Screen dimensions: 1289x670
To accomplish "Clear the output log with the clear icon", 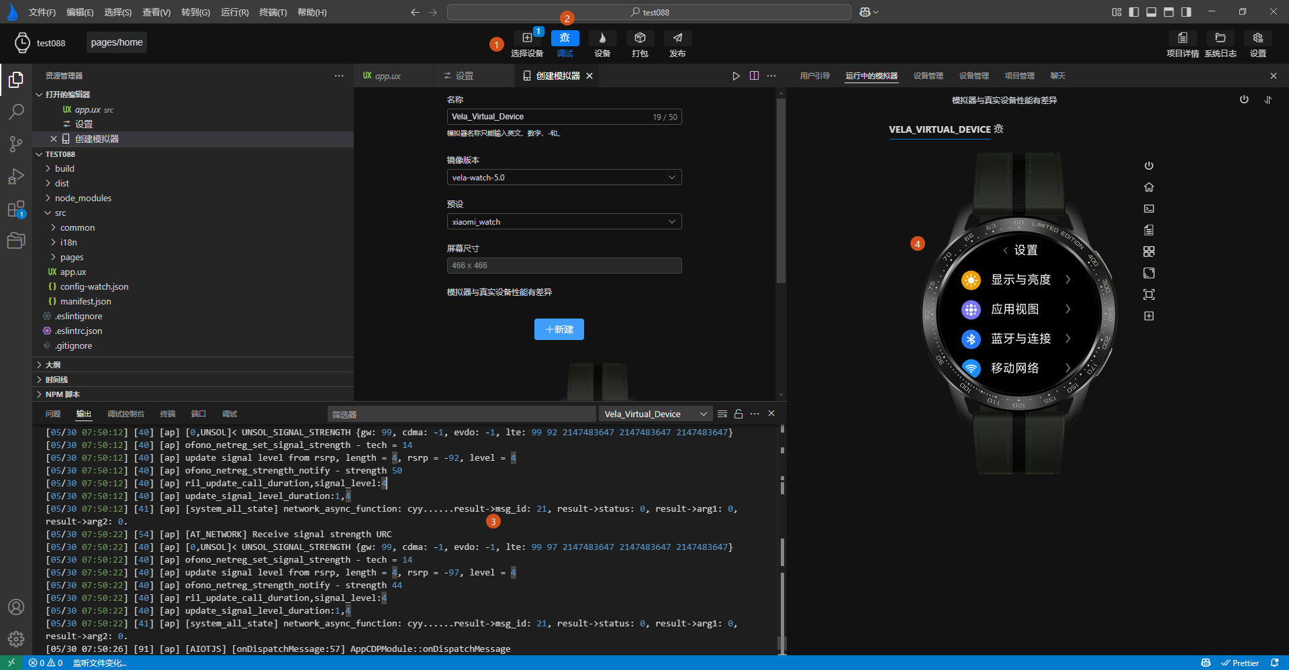I will click(x=722, y=414).
